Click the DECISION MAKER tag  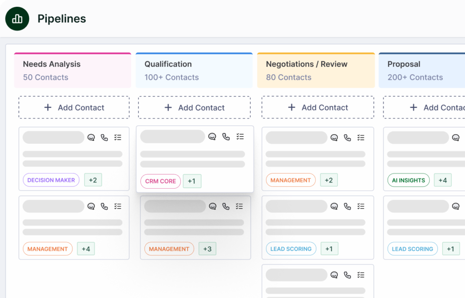pos(51,180)
